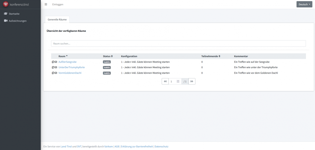The height and width of the screenshot is (150, 315).
Task: Open Startseite in the sidebar
Action: tap(14, 14)
